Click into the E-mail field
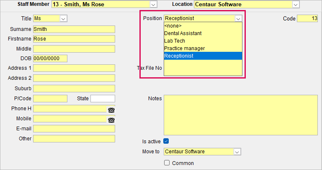Image resolution: width=322 pixels, height=170 pixels. pyautogui.click(x=74, y=129)
